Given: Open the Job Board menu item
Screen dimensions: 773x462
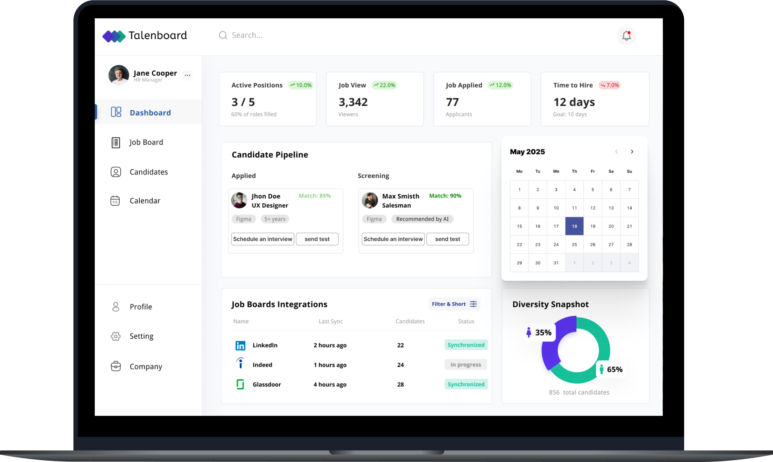Looking at the screenshot, I should (146, 142).
